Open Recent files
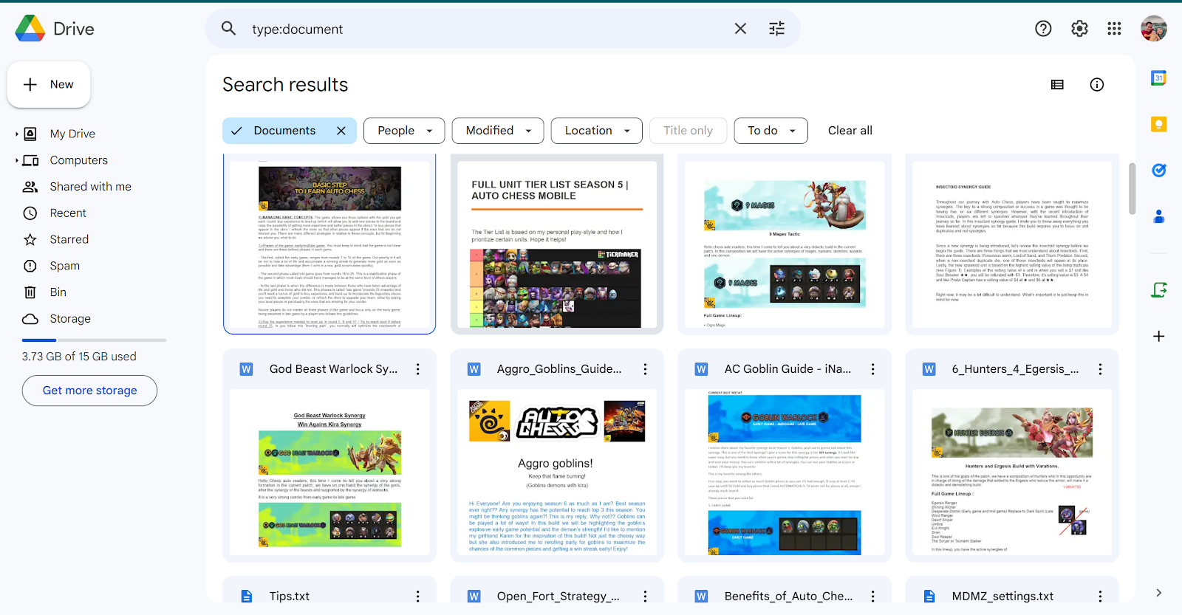The height and width of the screenshot is (615, 1182). pos(68,213)
